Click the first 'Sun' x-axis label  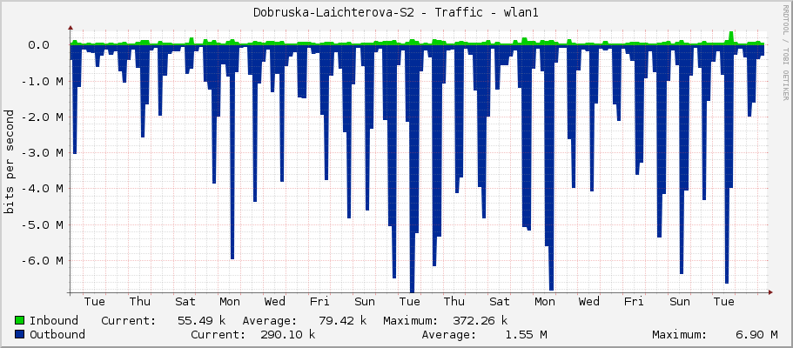365,302
